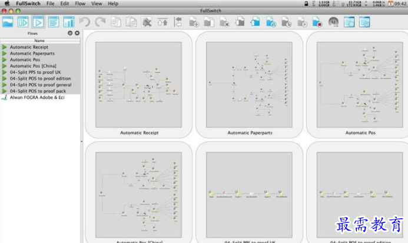Open the Apple menu
Screen dimensions: 408x243
pos(7,4)
